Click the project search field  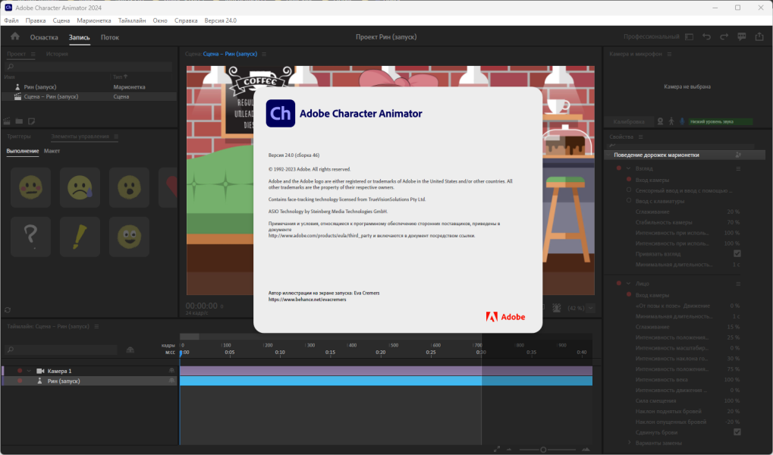[88, 67]
